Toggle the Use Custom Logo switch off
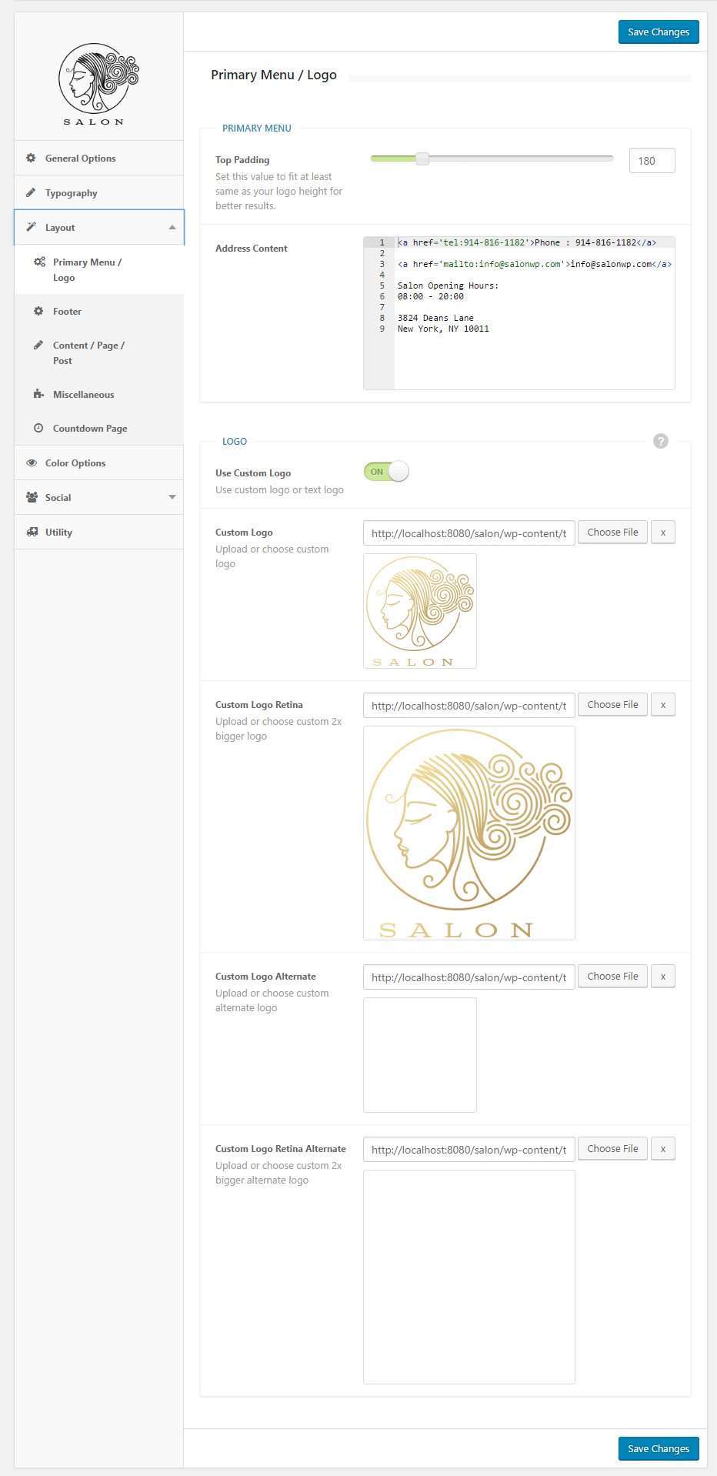 pos(386,472)
